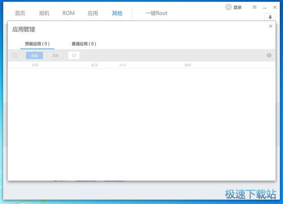Open the 一键Root section
Image resolution: width=283 pixels, height=204 pixels.
(x=156, y=13)
